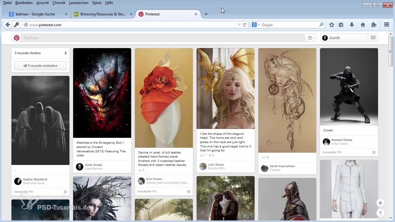Open the dreamcatcher hair drawing pin
395x222 pixels.
point(287,100)
